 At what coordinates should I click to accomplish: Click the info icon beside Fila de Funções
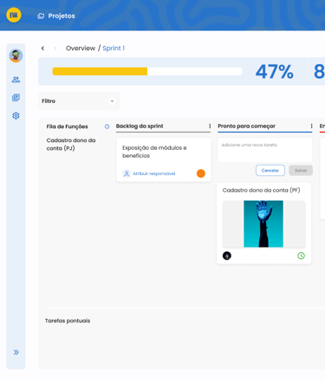pos(107,126)
